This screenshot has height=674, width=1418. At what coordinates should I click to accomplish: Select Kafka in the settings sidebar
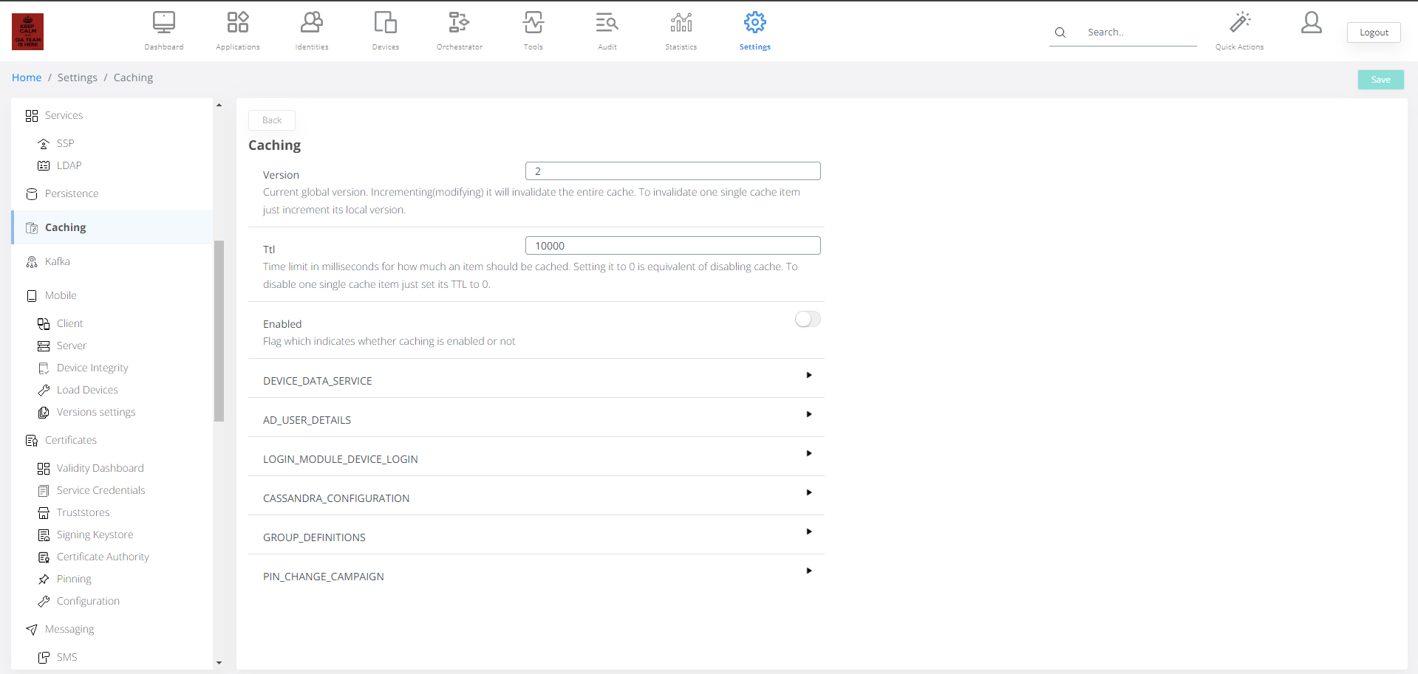(57, 261)
